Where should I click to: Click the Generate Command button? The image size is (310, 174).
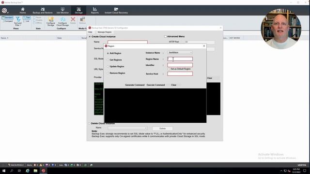(135, 85)
